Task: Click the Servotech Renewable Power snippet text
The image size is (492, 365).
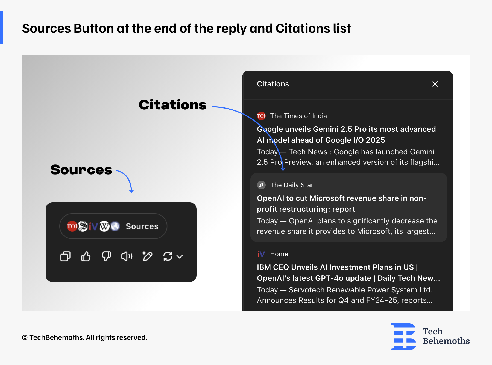Action: point(345,295)
